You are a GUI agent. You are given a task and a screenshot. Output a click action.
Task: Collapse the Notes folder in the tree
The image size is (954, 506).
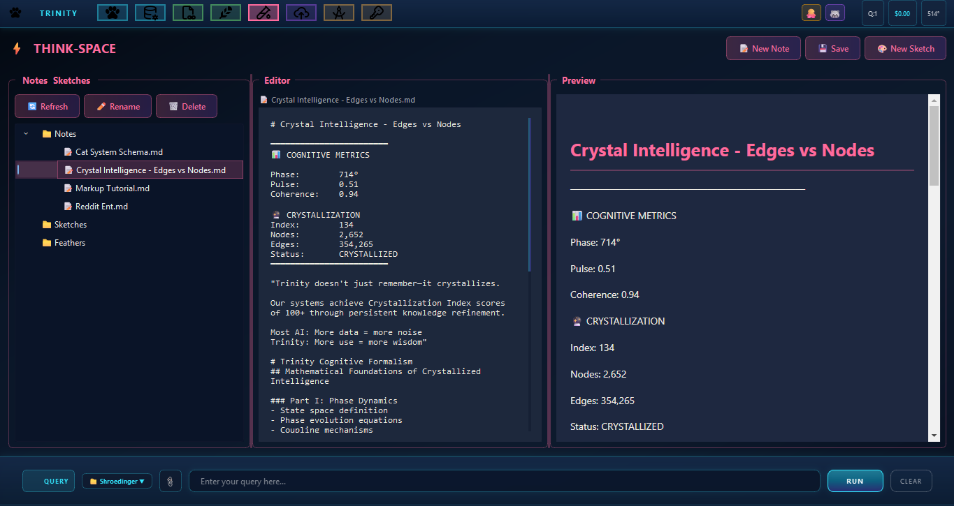pos(25,133)
